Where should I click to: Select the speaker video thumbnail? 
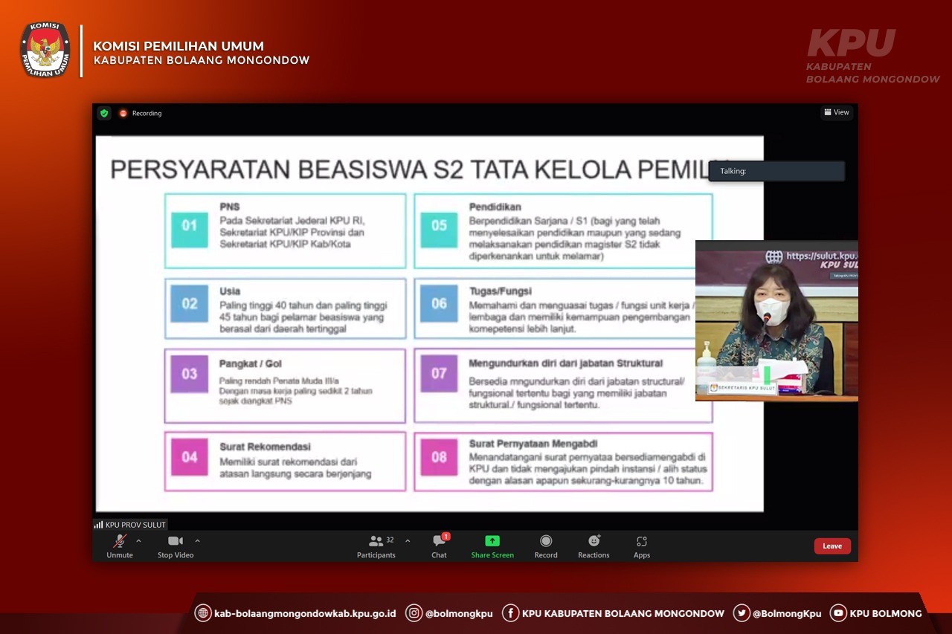click(776, 320)
